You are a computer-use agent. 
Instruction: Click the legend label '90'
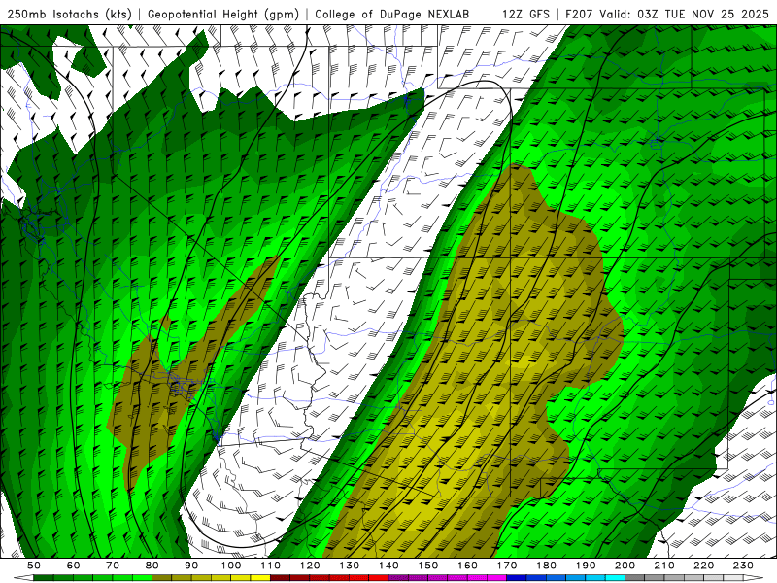point(191,566)
